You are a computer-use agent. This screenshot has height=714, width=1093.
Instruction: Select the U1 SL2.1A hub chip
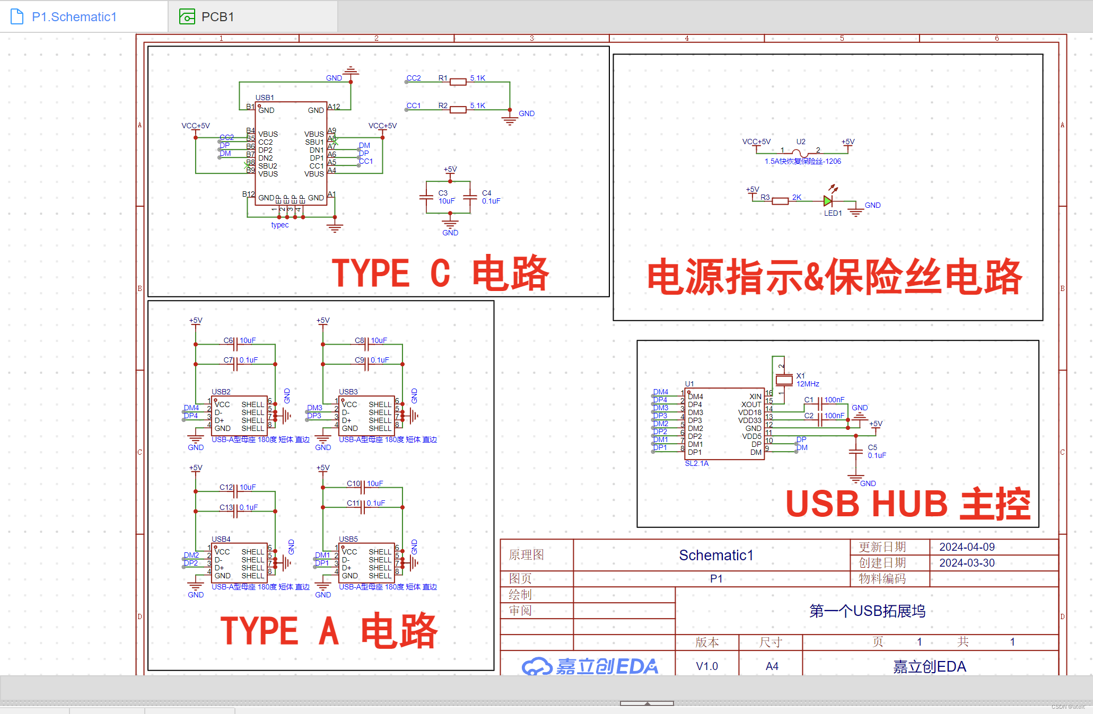click(x=725, y=424)
